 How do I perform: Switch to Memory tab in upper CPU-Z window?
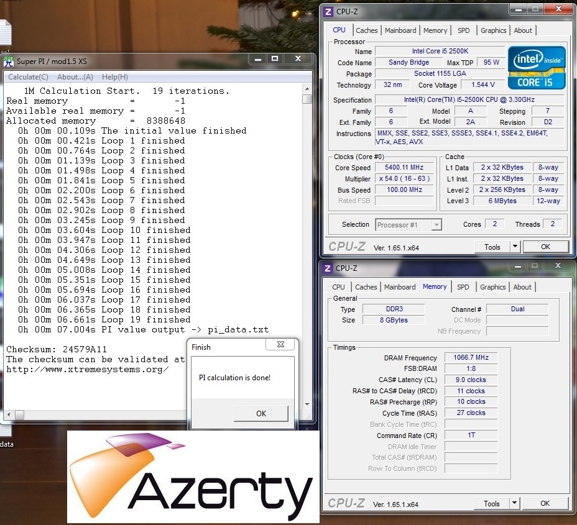coord(435,30)
